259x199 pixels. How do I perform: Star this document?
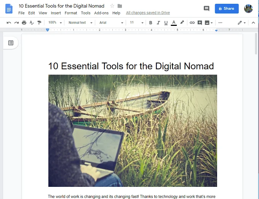pos(112,6)
